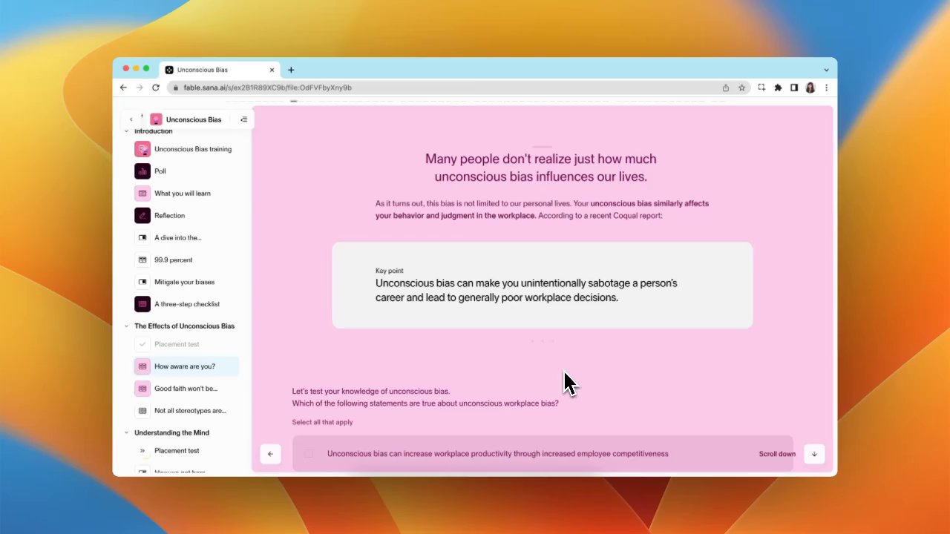
Task: Open the completed Placement test under Effects
Action: click(186, 344)
